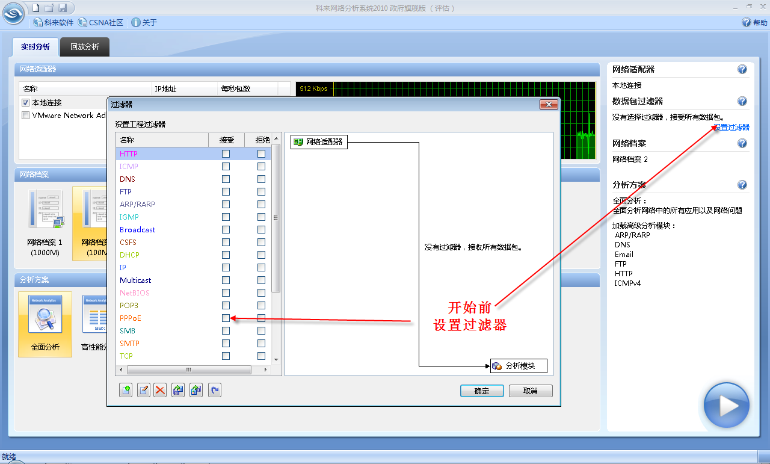The height and width of the screenshot is (464, 770).
Task: Select the 实时分析 tab
Action: (x=34, y=46)
